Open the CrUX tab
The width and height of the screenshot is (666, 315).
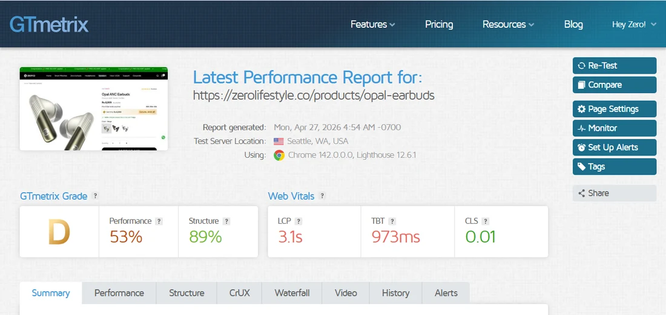[x=240, y=293]
